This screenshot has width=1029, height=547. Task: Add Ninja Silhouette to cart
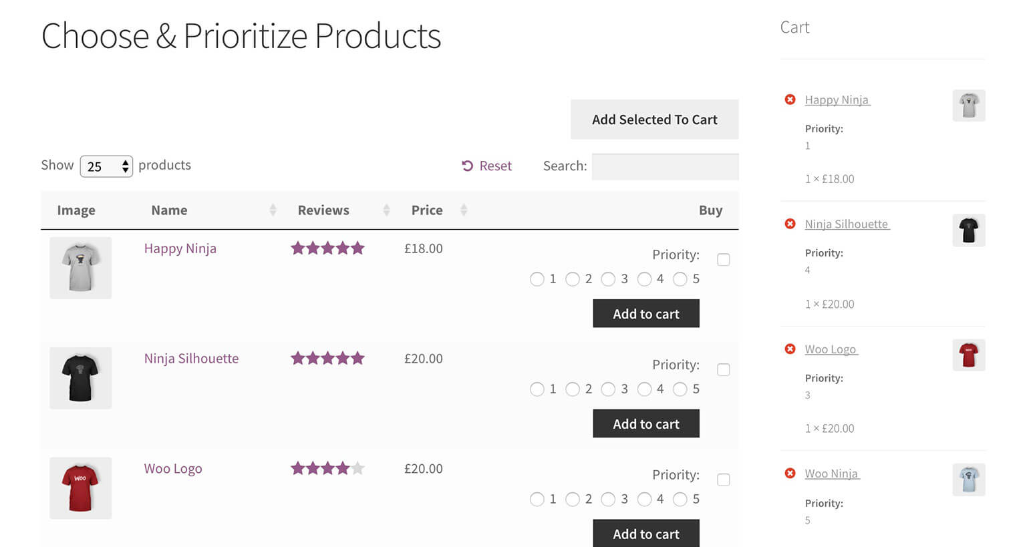pos(645,424)
